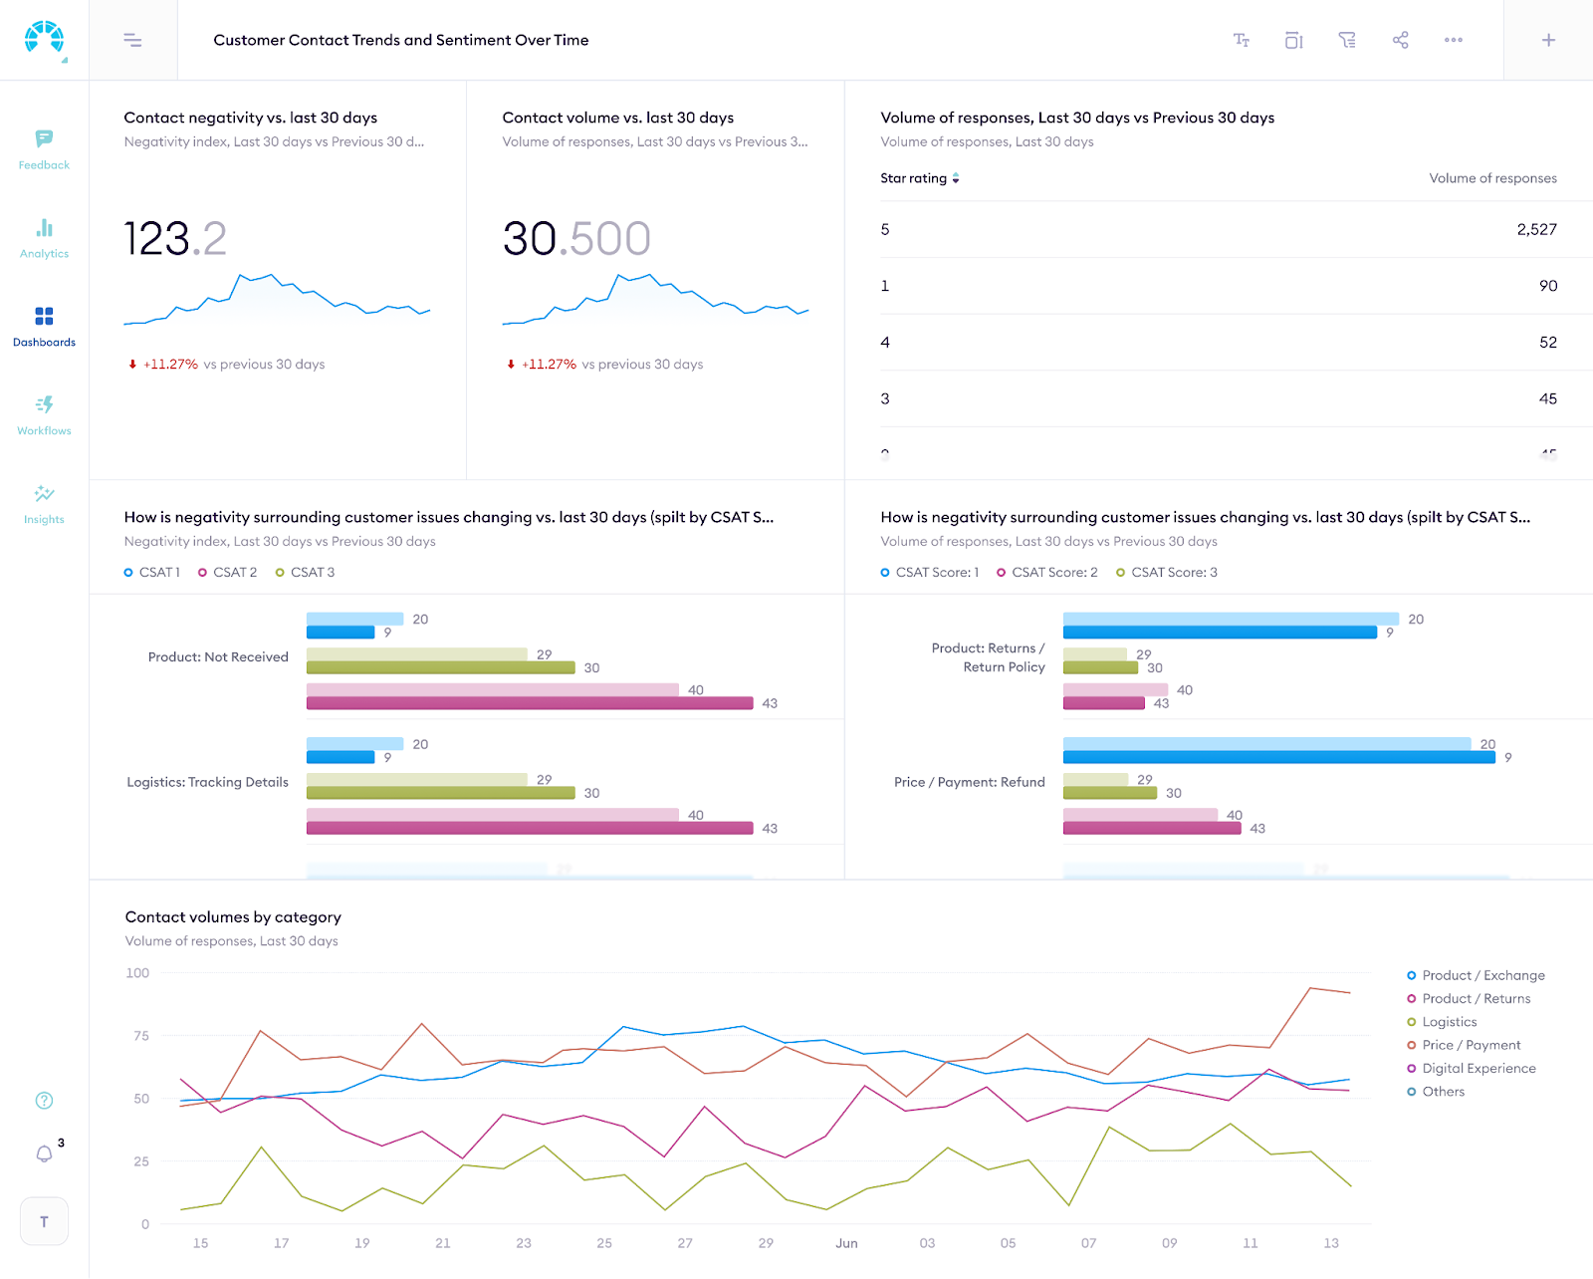Go to the Feedback section
Image resolution: width=1593 pixels, height=1279 pixels.
(x=44, y=150)
